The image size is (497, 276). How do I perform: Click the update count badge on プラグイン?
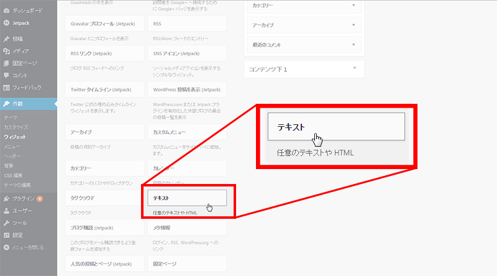[x=40, y=199]
